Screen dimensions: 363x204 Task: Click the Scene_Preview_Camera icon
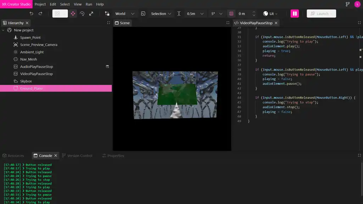[16, 45]
